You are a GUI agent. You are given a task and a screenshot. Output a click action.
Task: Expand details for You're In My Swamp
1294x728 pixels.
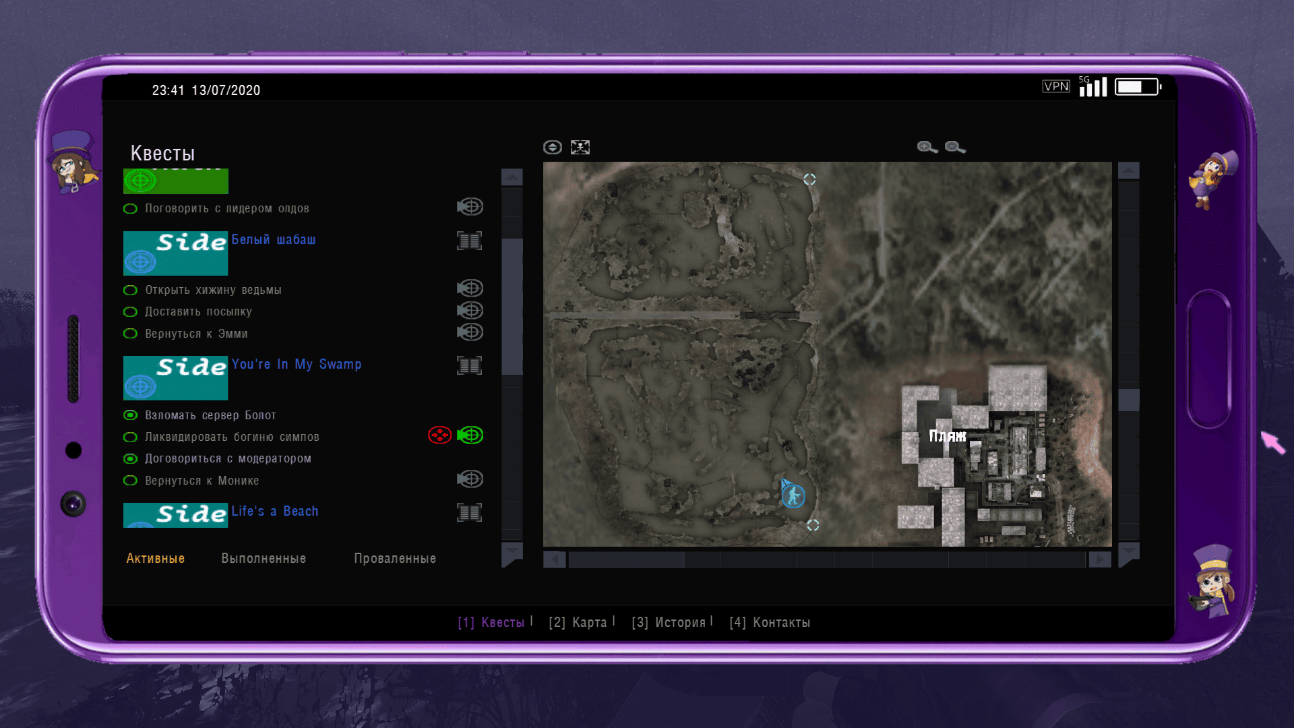click(469, 365)
